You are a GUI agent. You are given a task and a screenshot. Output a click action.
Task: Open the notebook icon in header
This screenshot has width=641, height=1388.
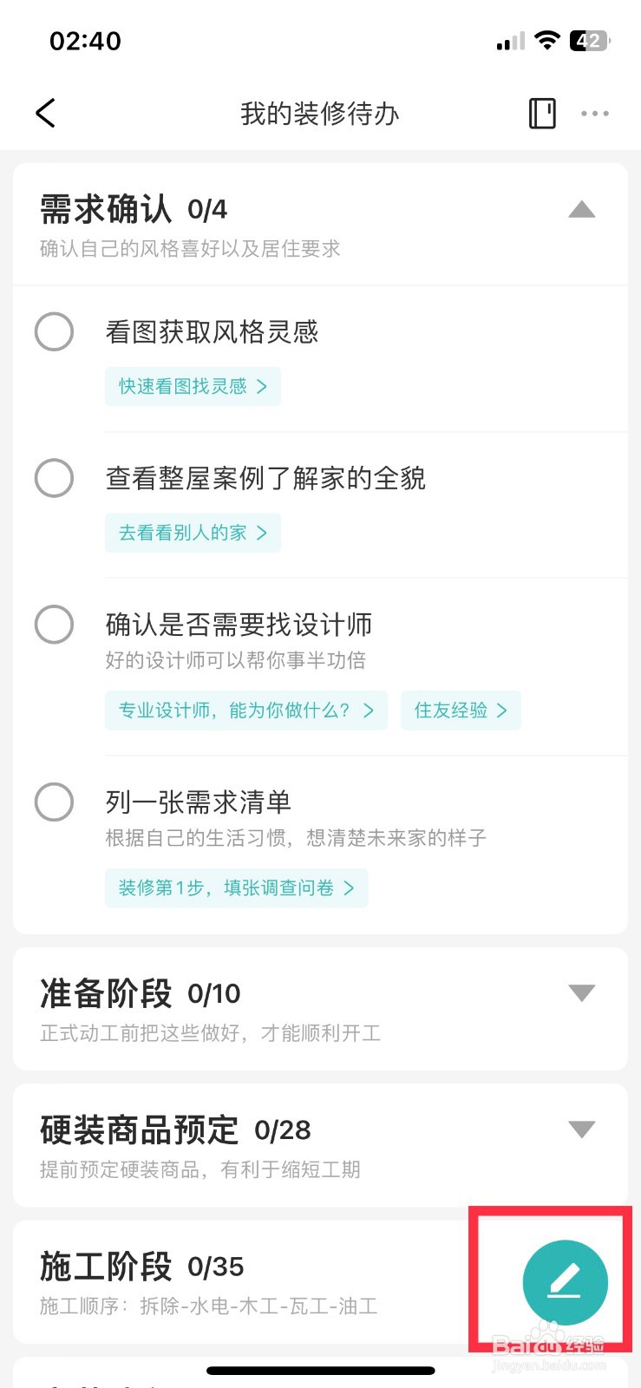click(x=542, y=113)
